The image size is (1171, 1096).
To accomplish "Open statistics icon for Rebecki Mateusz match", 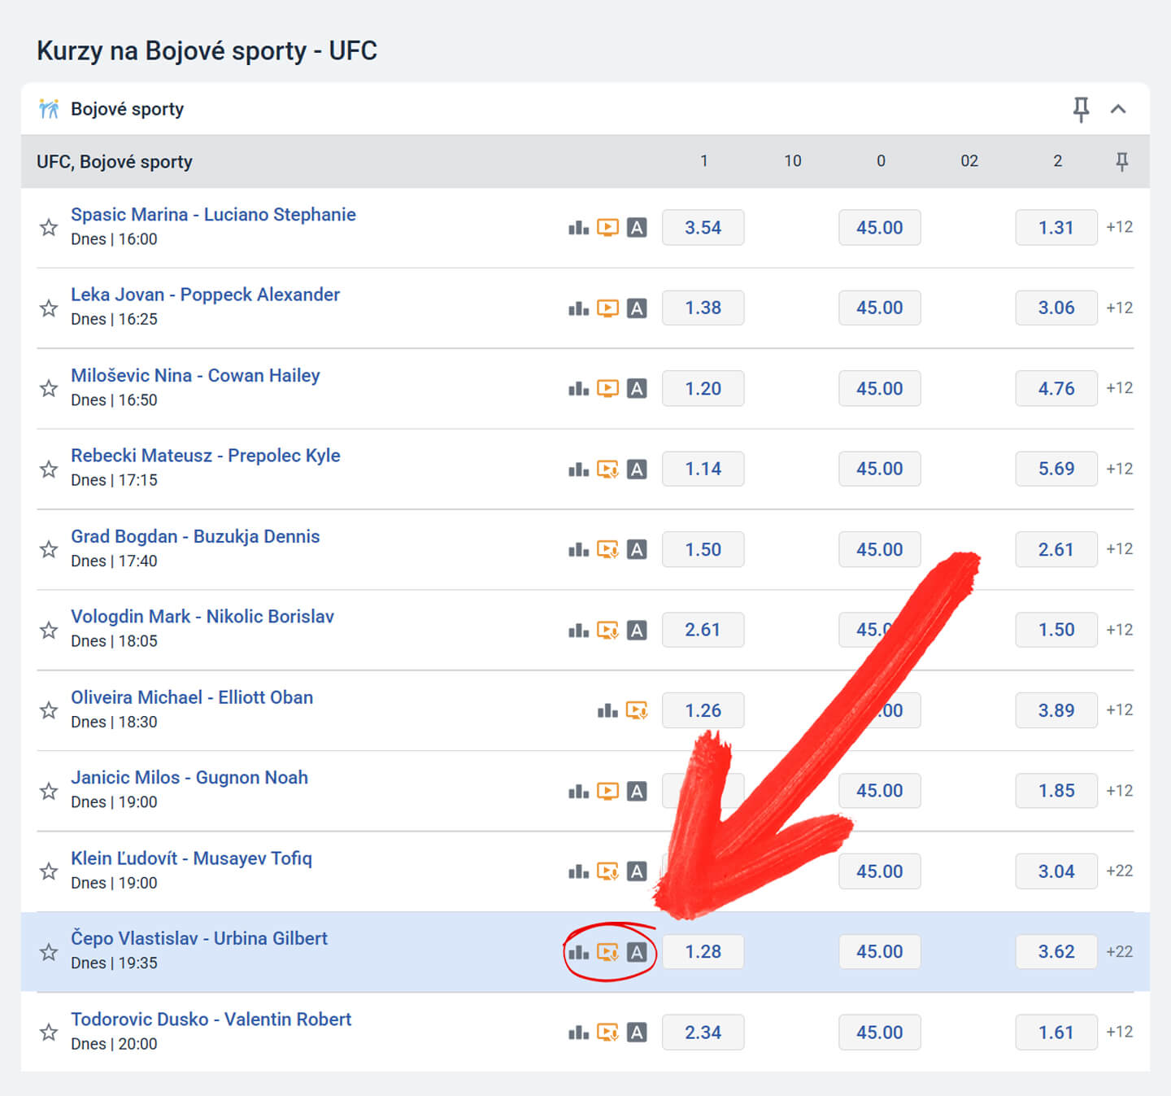I will pos(578,469).
